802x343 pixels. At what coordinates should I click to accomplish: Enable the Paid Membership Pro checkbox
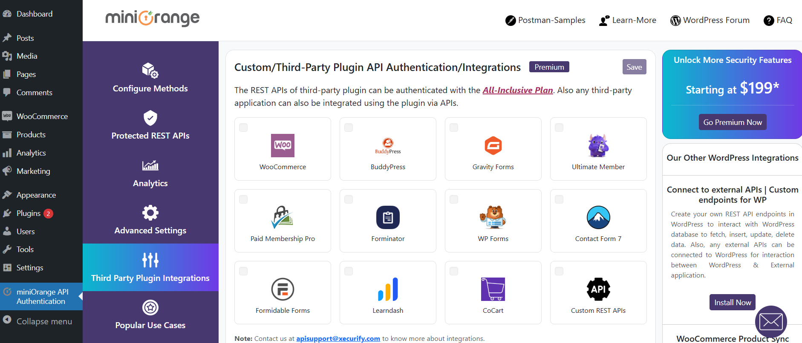point(243,199)
